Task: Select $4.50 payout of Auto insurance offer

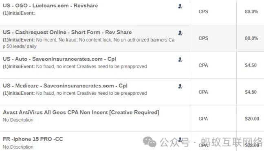Action: click(251, 65)
